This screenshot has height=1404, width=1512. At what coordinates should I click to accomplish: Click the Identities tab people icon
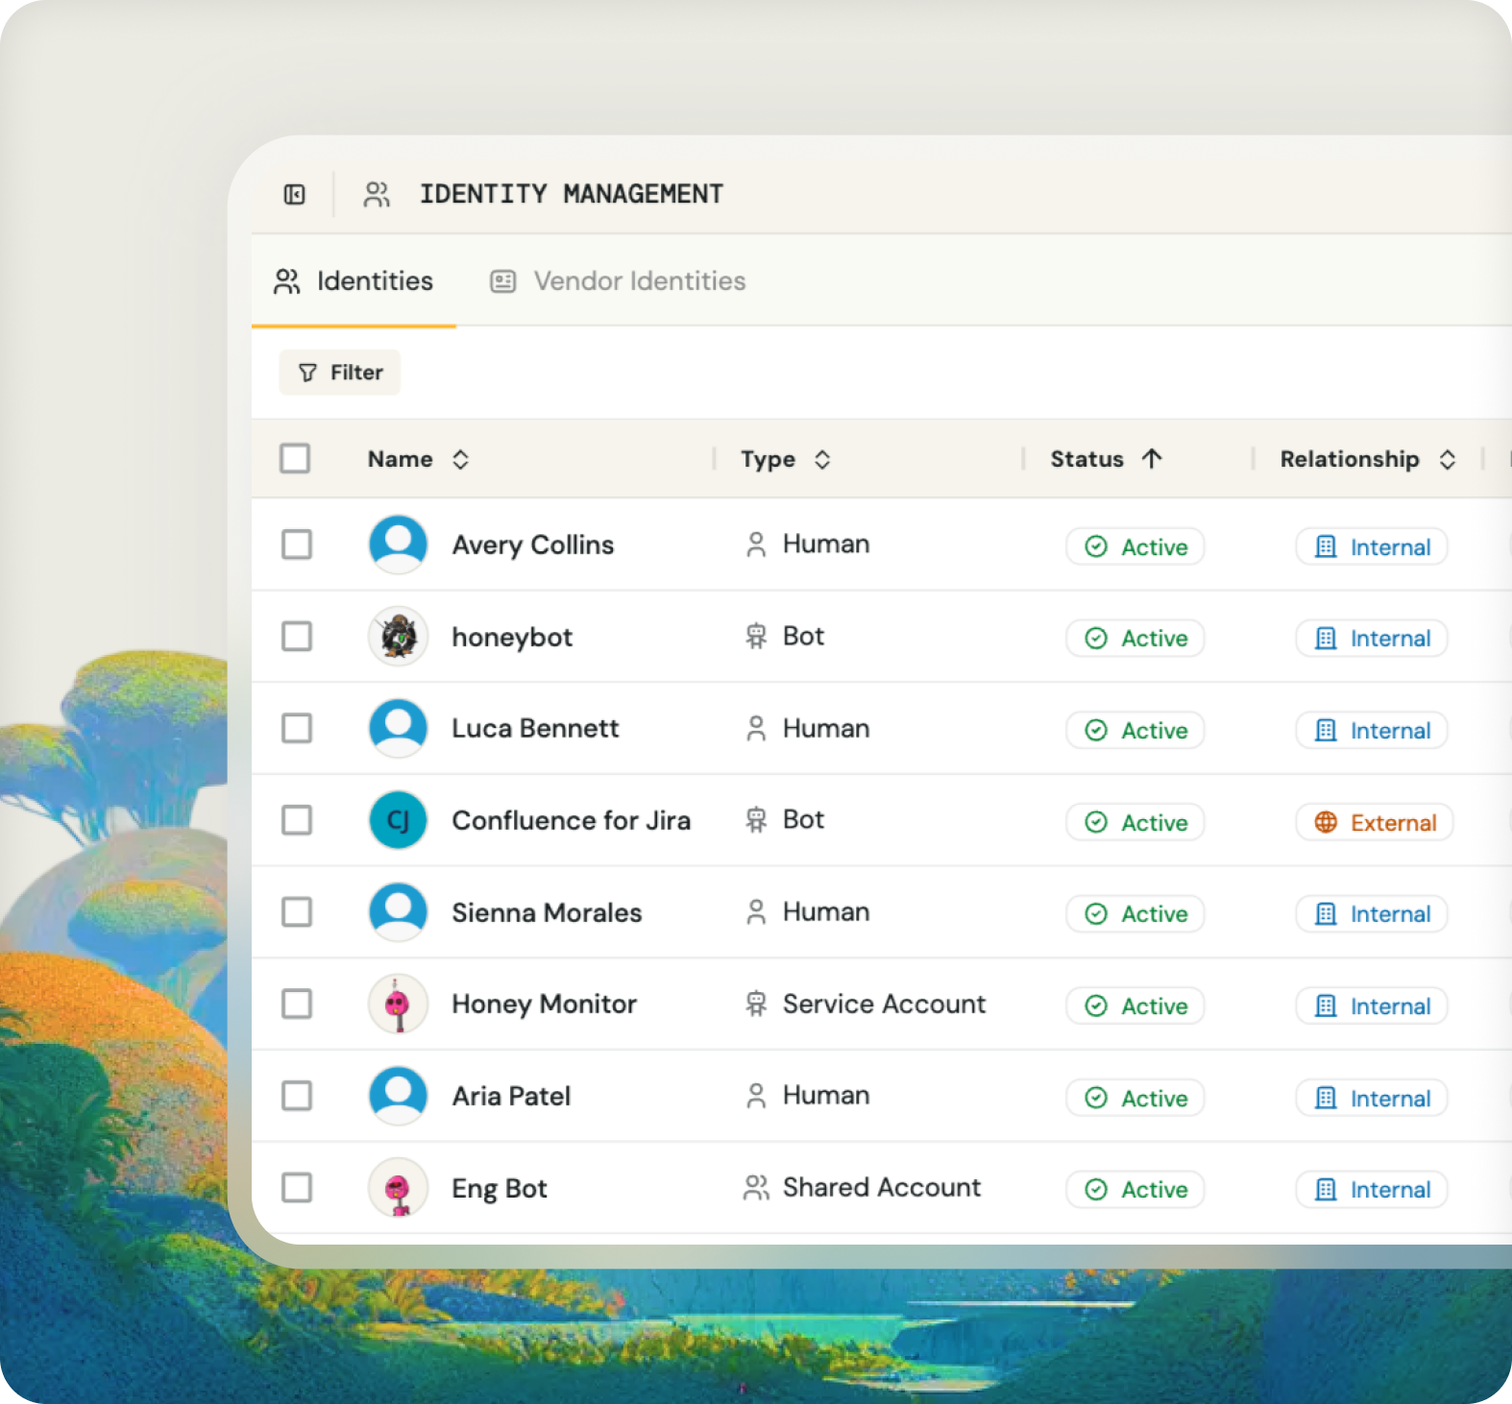tap(287, 281)
